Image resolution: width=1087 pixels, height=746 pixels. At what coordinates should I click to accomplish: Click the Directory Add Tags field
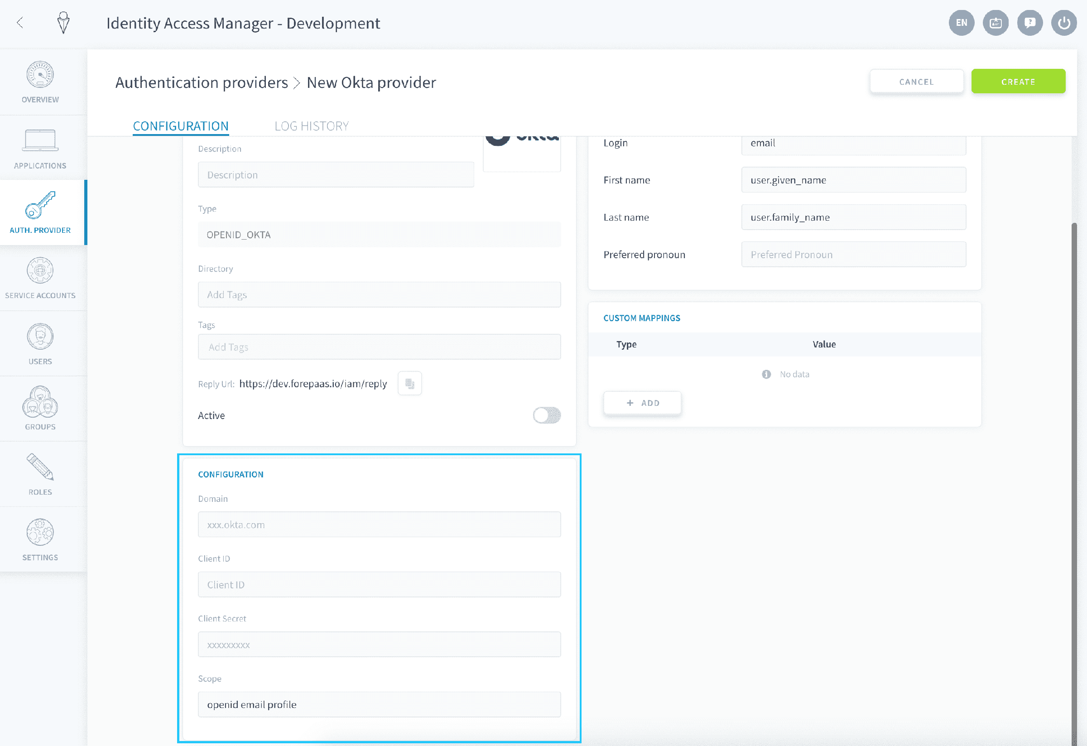380,295
